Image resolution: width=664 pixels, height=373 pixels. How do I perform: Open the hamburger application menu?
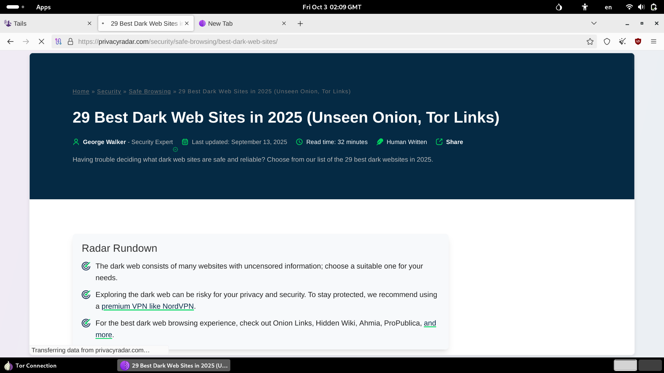654,41
